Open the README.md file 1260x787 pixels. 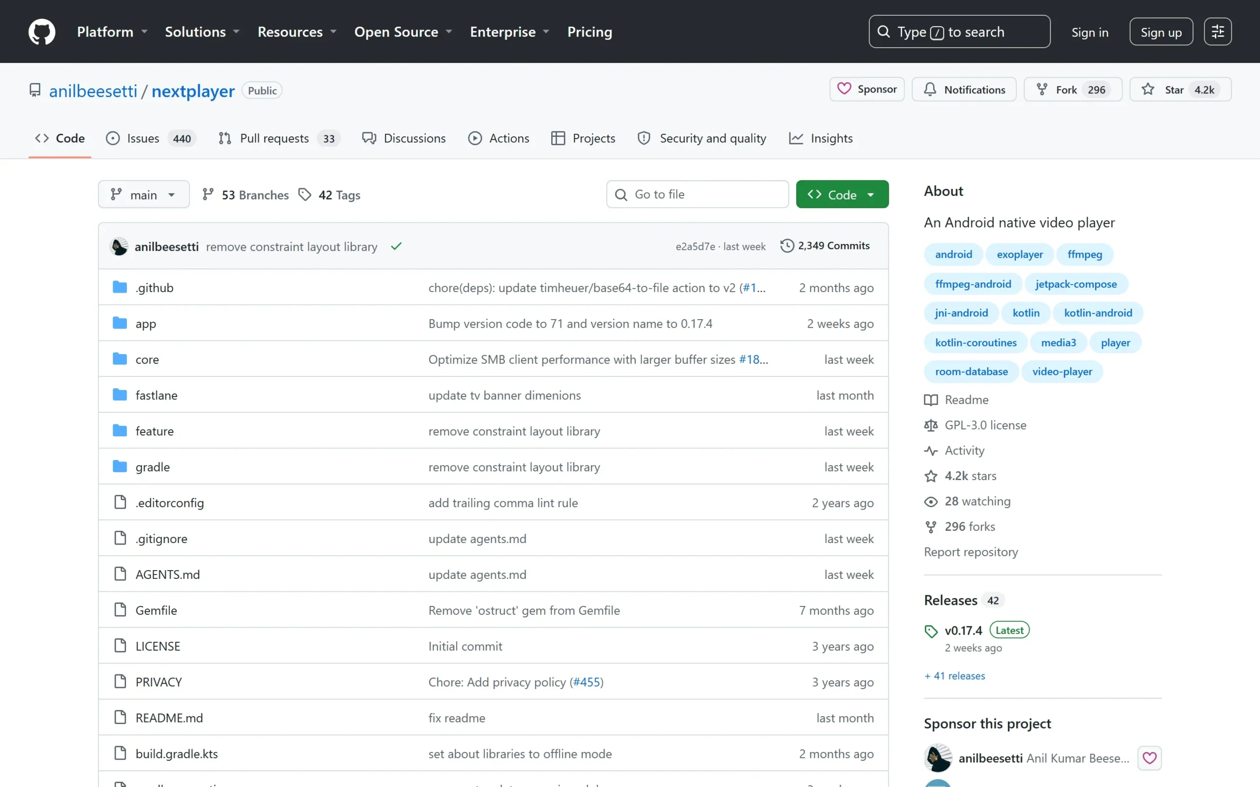169,718
